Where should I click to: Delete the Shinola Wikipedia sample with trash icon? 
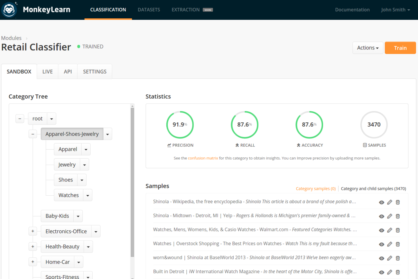pyautogui.click(x=398, y=202)
